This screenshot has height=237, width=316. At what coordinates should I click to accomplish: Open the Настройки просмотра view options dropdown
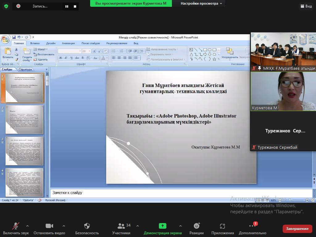[201, 3]
